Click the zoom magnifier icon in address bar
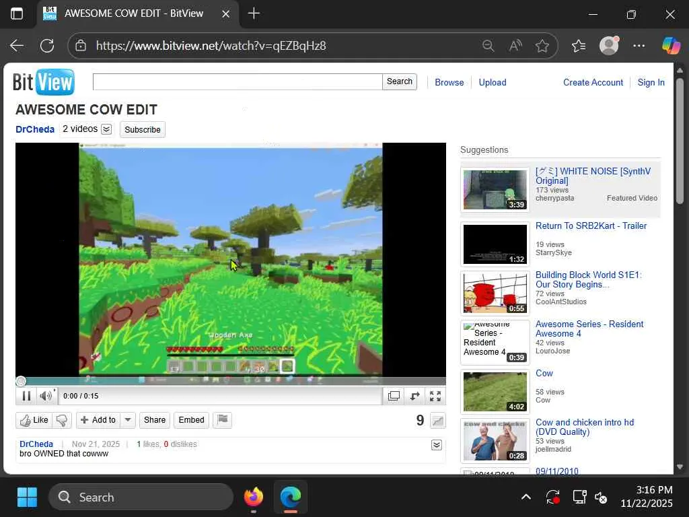Viewport: 689px width, 517px height. point(488,45)
